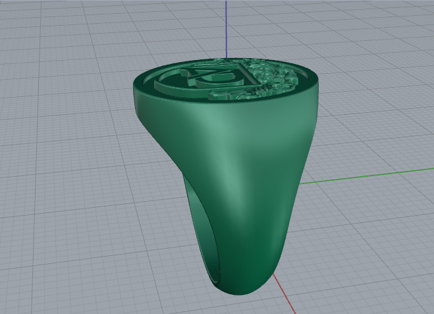Image resolution: width=434 pixels, height=314 pixels.
Task: Click the green Y axis line
Action: coord(367,175)
